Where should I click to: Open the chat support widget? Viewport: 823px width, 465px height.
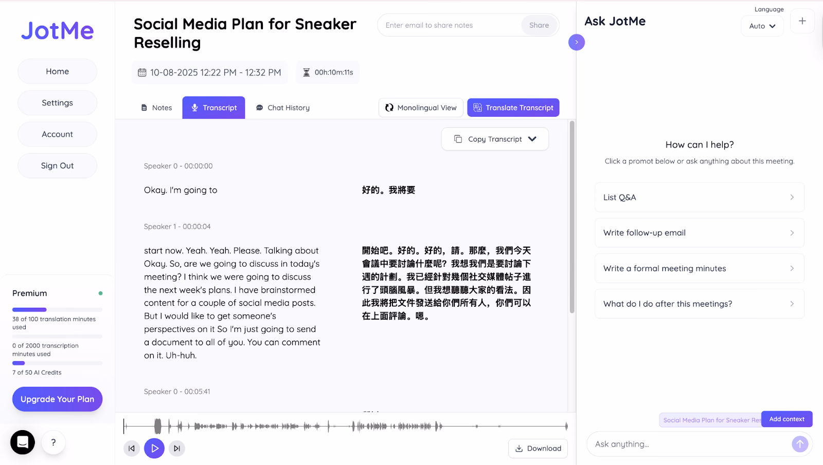23,442
